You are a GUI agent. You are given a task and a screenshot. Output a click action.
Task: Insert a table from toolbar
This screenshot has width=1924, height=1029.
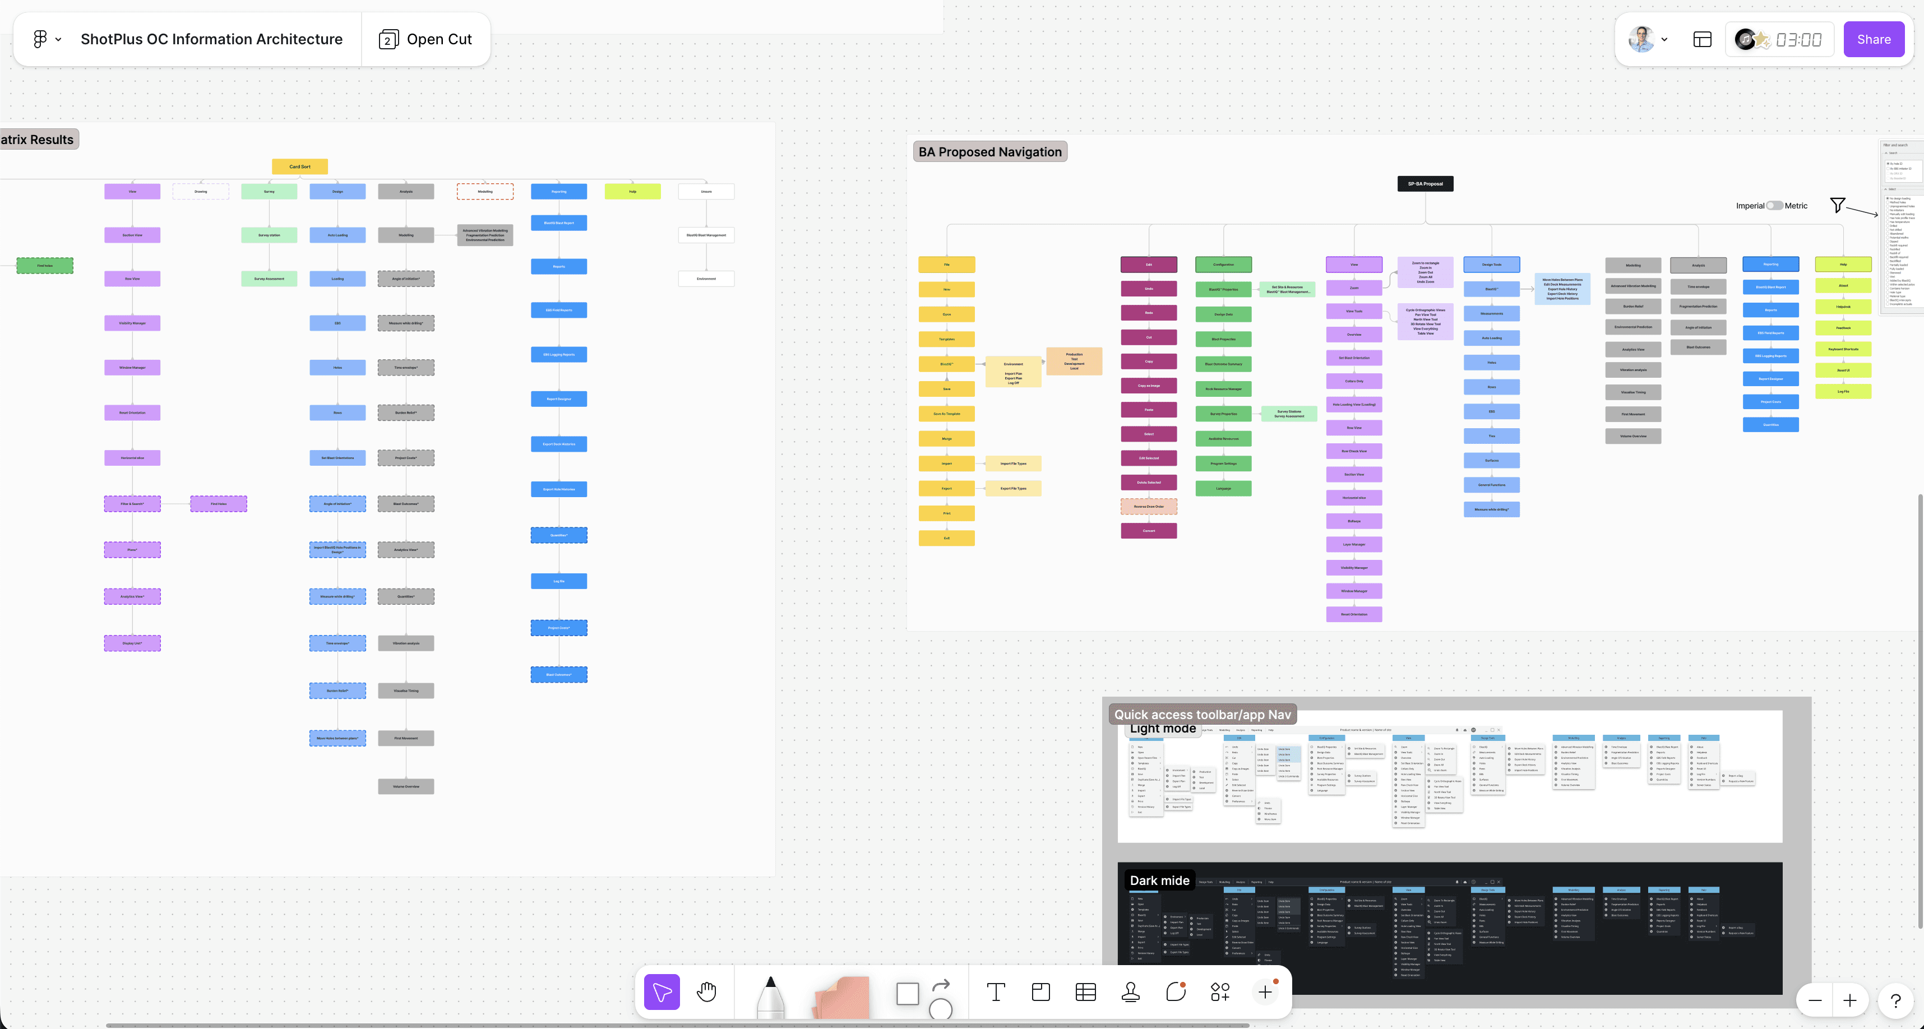coord(1085,991)
